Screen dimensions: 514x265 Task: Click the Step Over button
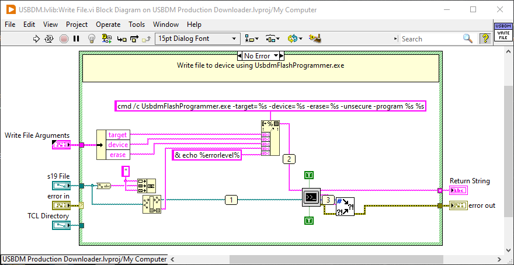pos(134,39)
